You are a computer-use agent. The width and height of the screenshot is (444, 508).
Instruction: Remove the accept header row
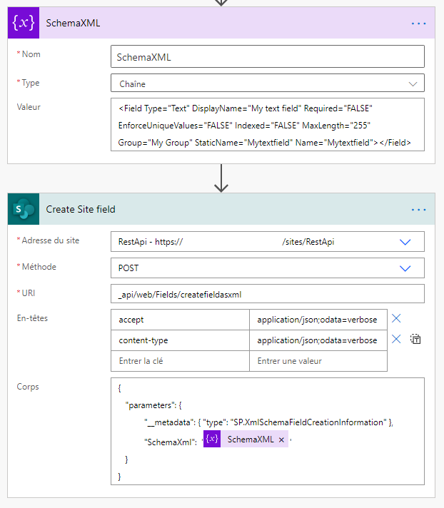pyautogui.click(x=396, y=318)
